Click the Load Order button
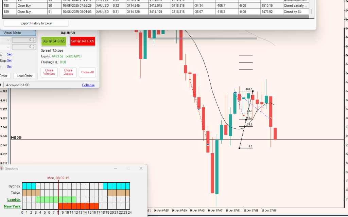The height and width of the screenshot is (217, 348). [x=24, y=76]
